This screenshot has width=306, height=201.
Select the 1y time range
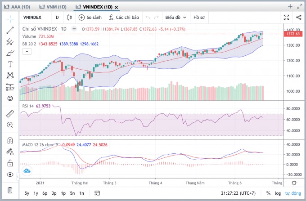pos(36,193)
